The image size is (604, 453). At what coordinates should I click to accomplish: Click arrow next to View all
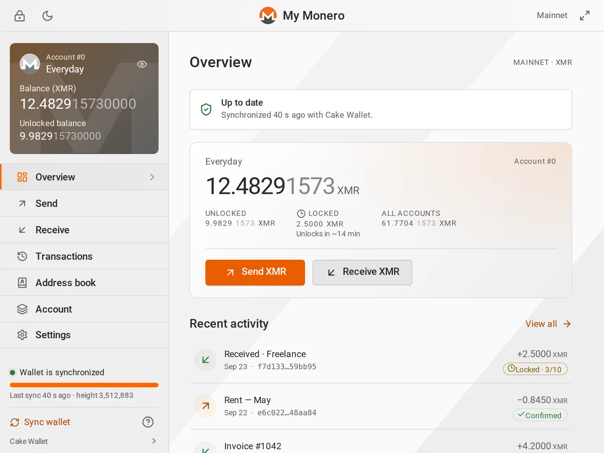click(x=567, y=324)
